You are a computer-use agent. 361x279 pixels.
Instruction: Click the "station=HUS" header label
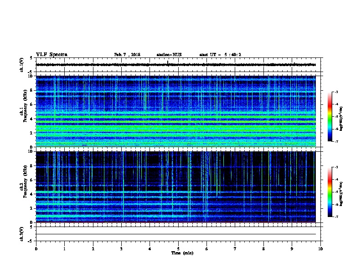click(x=169, y=55)
